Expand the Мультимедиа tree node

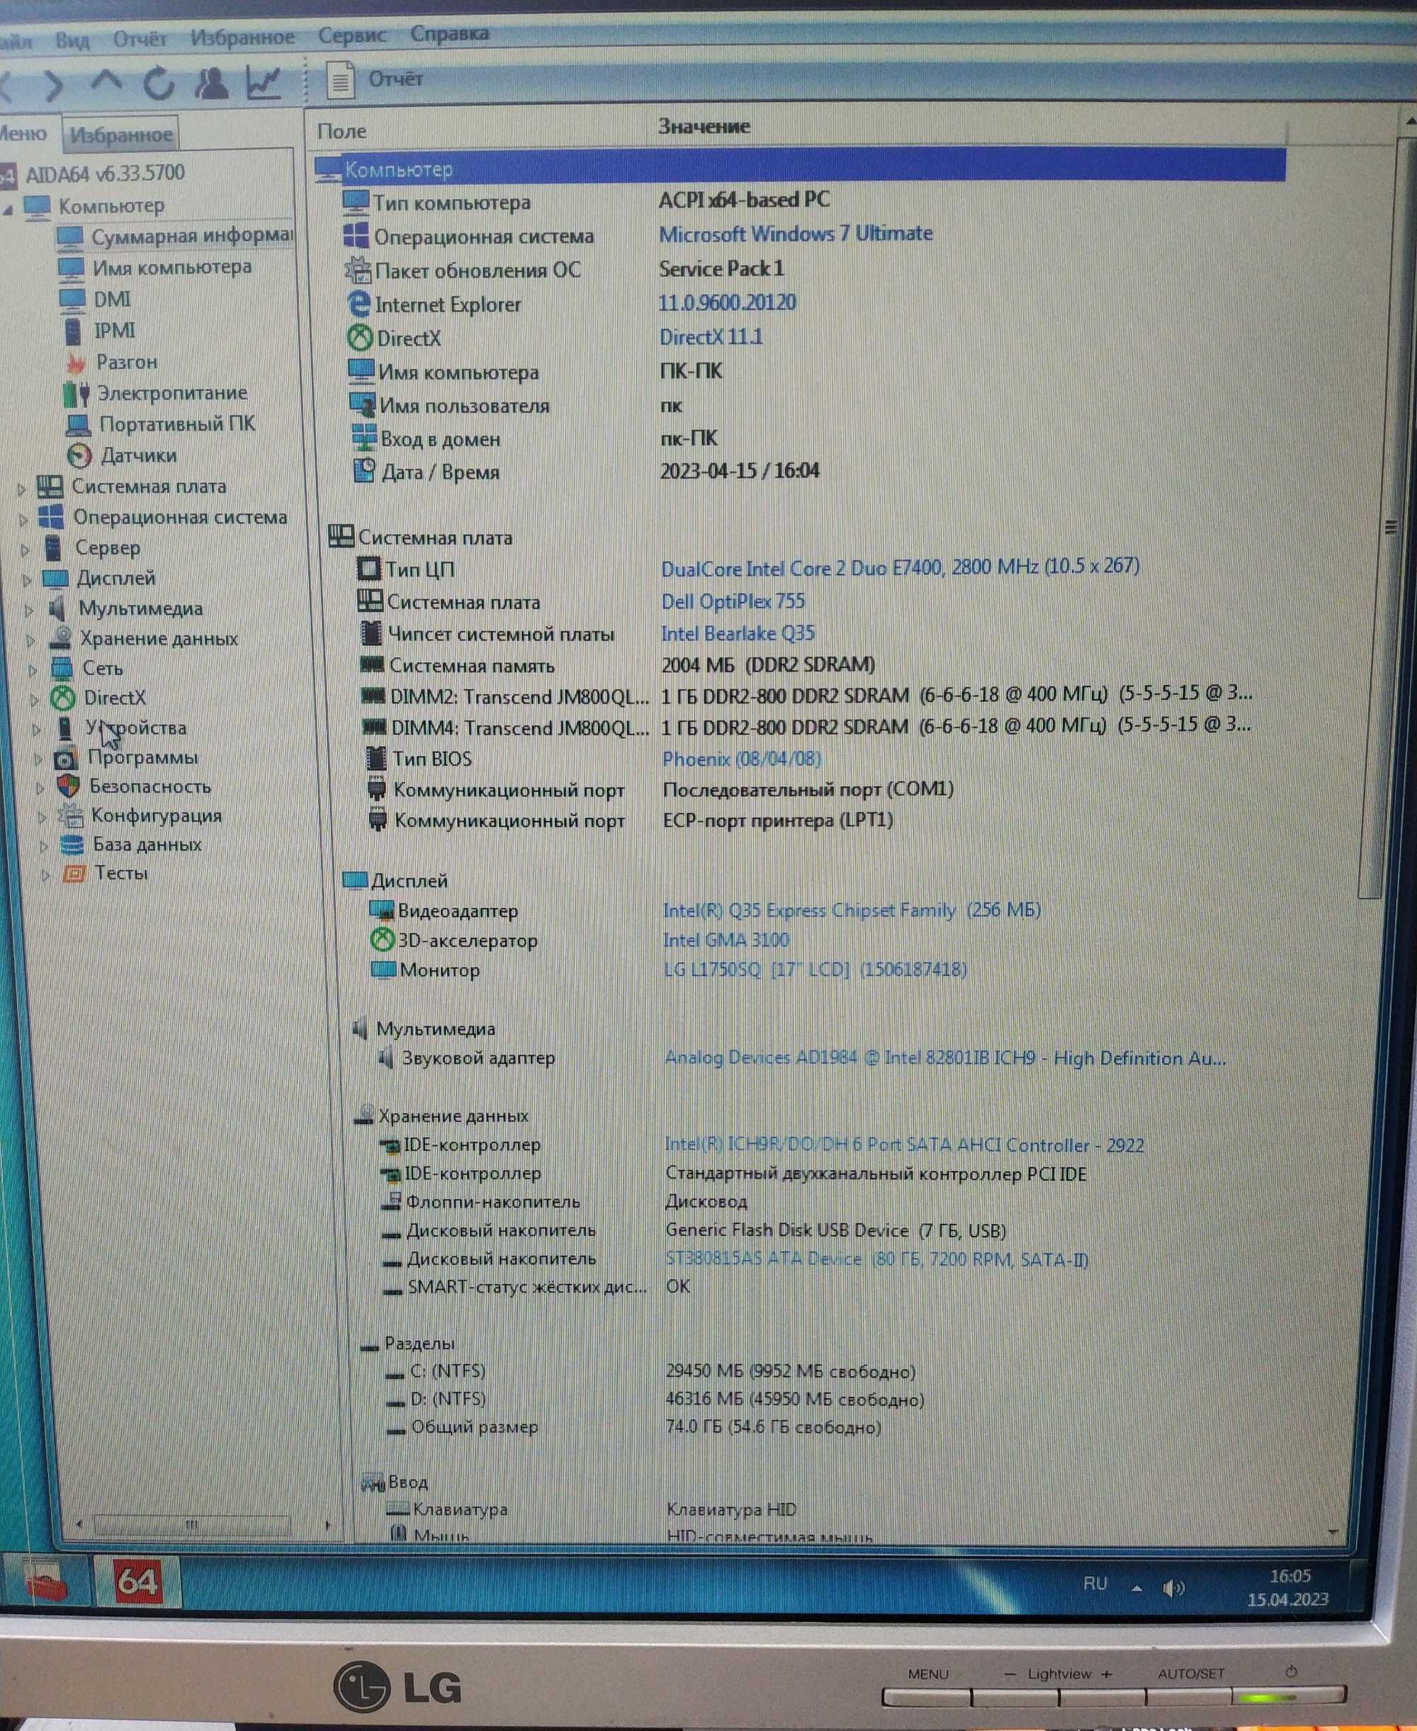pyautogui.click(x=29, y=611)
